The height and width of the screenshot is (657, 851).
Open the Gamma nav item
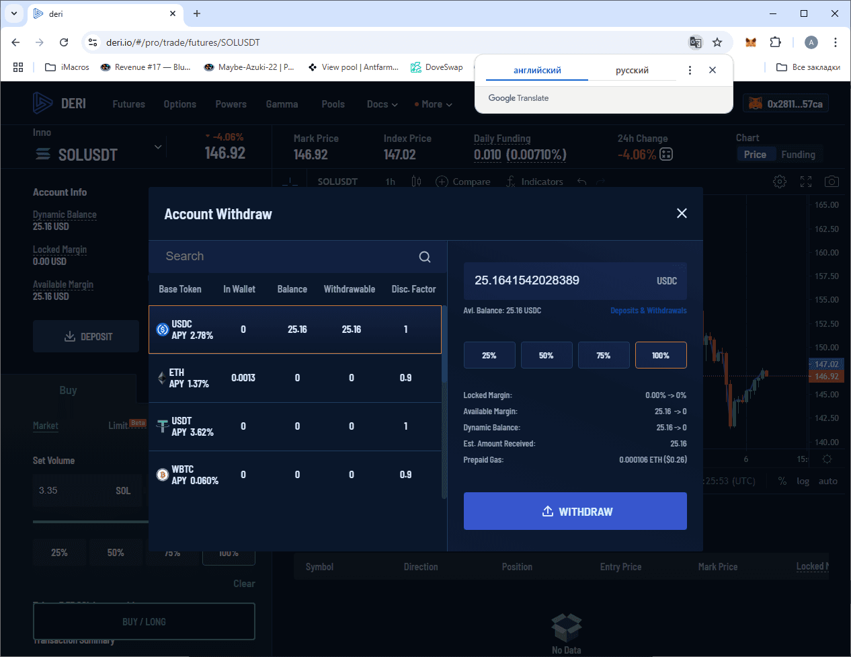tap(282, 104)
